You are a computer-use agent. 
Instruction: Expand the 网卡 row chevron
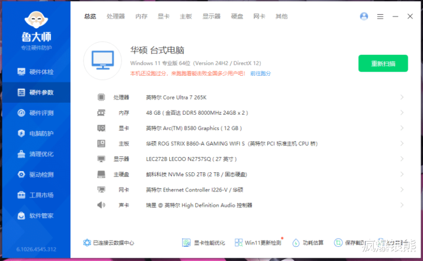(x=402, y=190)
